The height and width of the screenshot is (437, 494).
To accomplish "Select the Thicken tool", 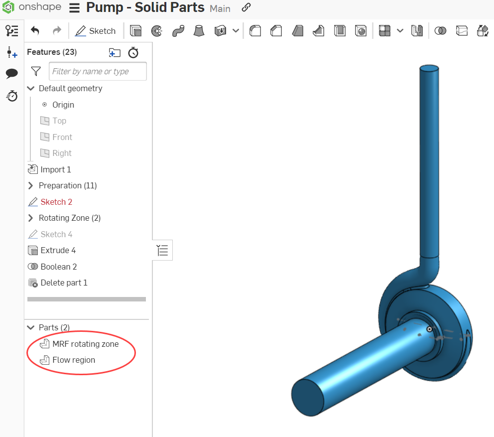I will pyautogui.click(x=220, y=31).
